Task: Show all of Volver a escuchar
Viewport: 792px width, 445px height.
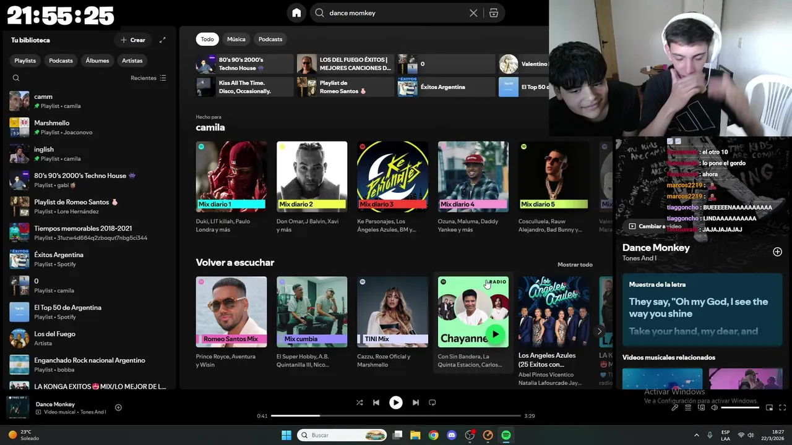Action: (575, 265)
